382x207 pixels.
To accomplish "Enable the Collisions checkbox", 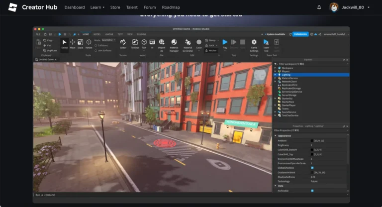I will pos(95,45).
